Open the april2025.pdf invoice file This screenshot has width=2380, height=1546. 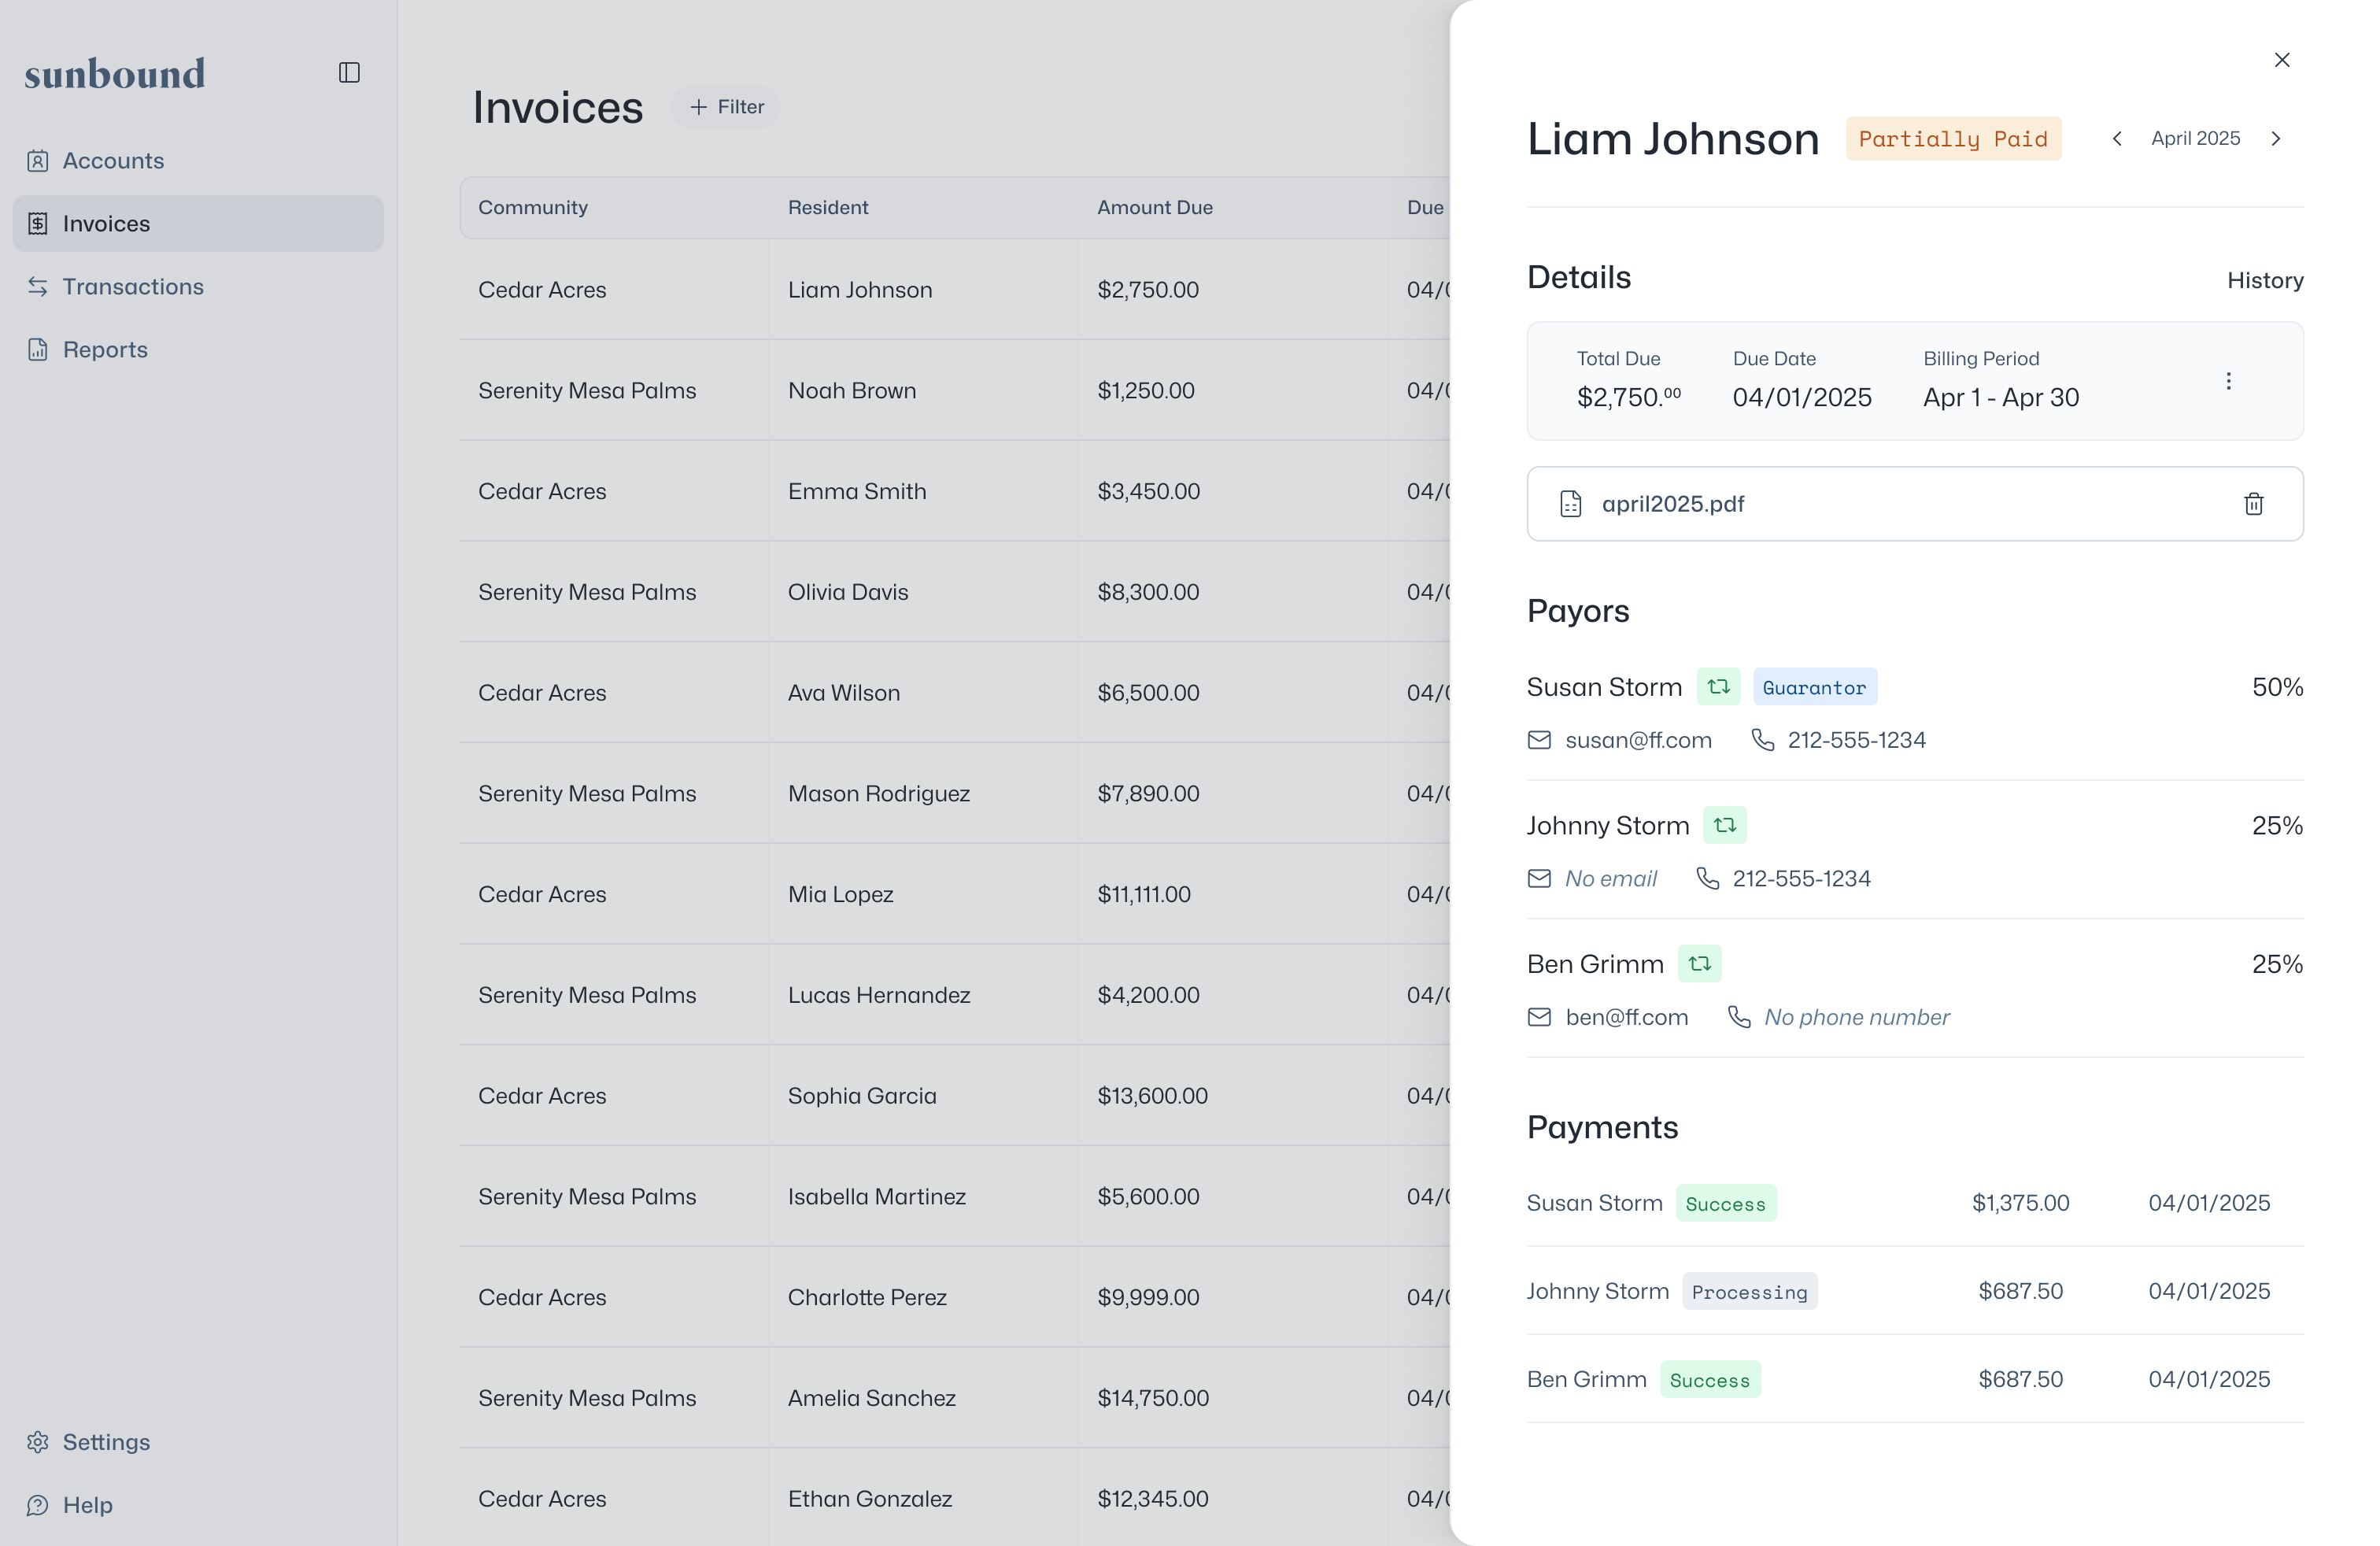point(1674,503)
